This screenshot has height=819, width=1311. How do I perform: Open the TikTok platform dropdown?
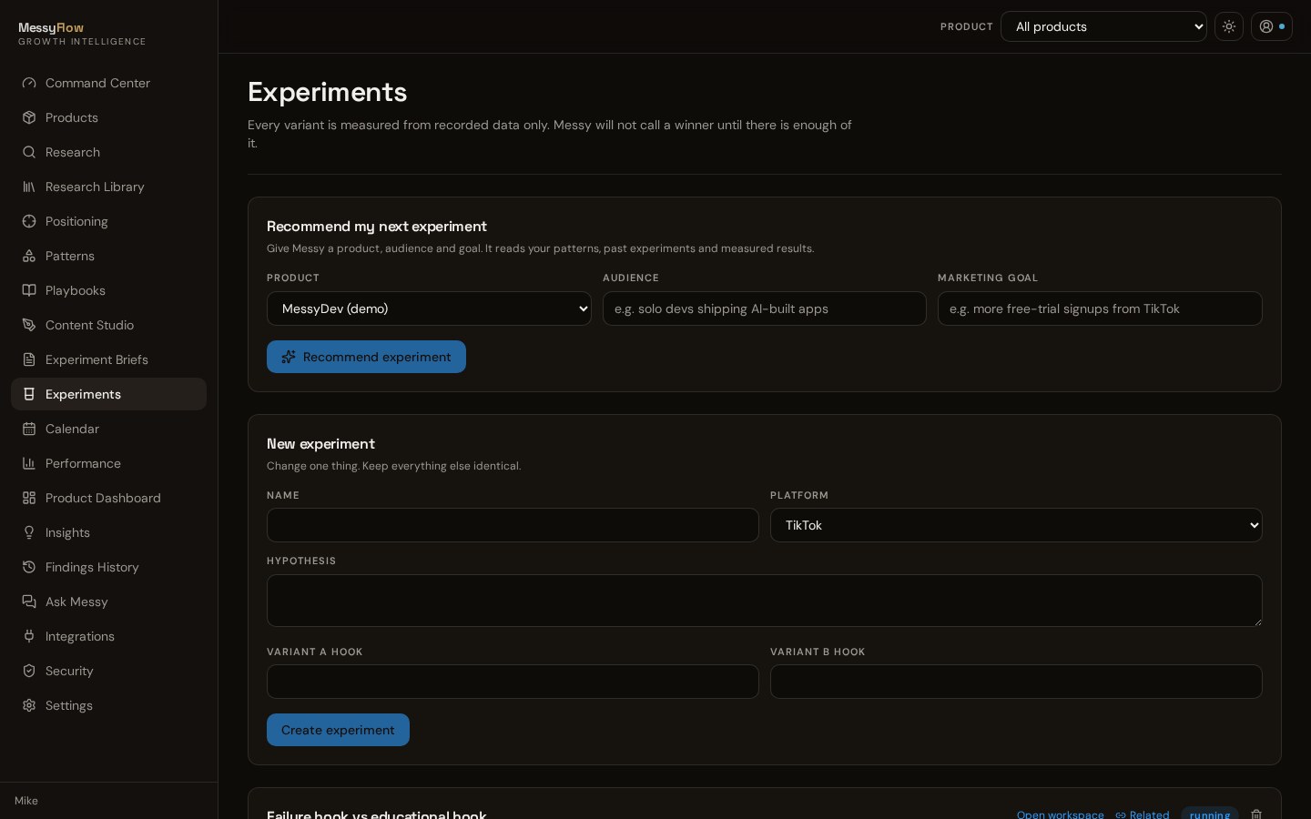(x=1016, y=525)
